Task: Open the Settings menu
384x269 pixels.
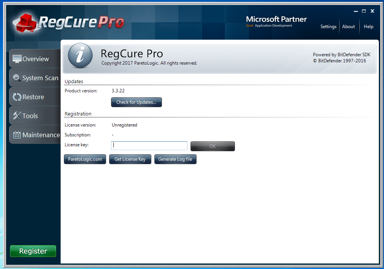Action: click(x=328, y=27)
